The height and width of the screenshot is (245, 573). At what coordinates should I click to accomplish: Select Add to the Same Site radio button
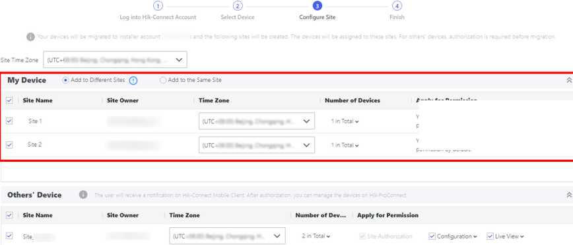pos(163,80)
